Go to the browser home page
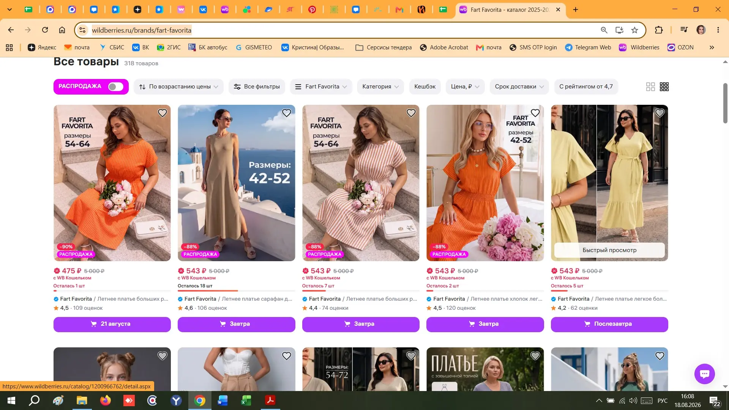 [62, 30]
